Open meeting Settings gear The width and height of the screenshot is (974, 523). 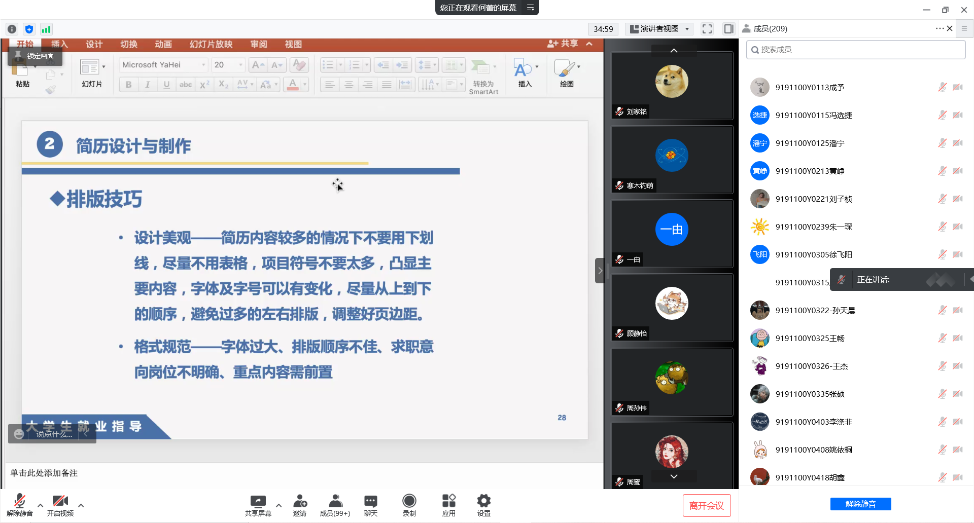pos(483,505)
